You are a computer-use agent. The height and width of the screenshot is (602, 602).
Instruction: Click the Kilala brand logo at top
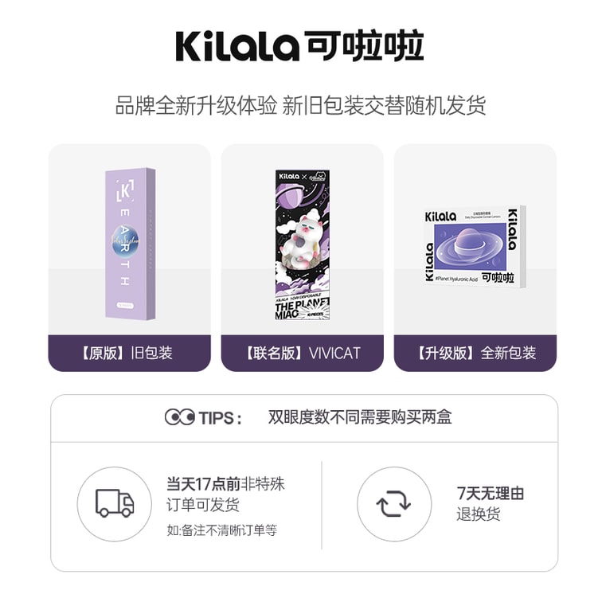coord(299,46)
